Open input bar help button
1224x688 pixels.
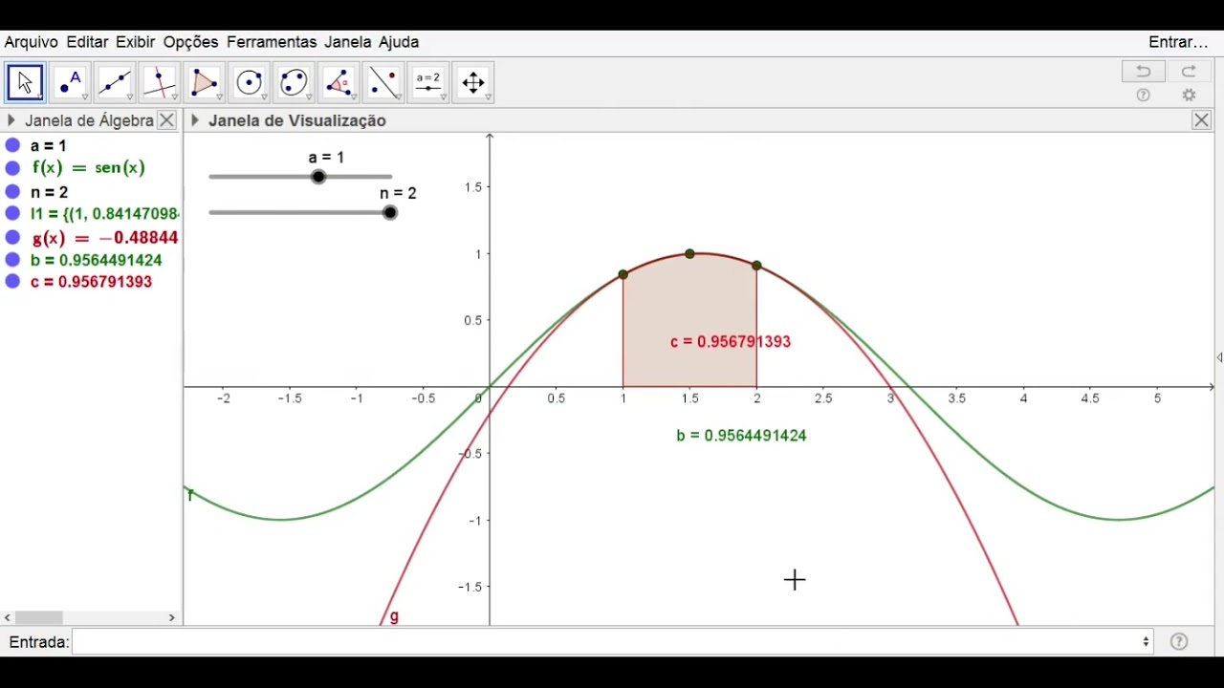(x=1179, y=642)
